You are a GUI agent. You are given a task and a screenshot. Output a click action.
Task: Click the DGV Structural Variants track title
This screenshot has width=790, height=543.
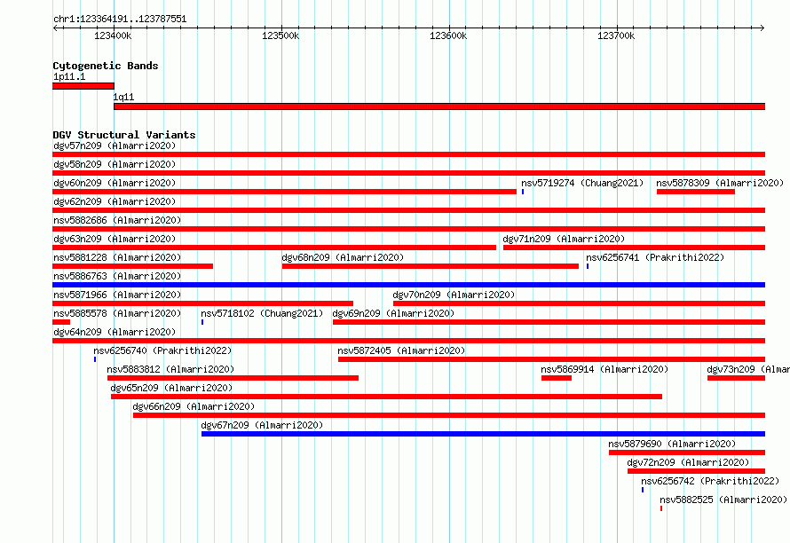pyautogui.click(x=124, y=135)
